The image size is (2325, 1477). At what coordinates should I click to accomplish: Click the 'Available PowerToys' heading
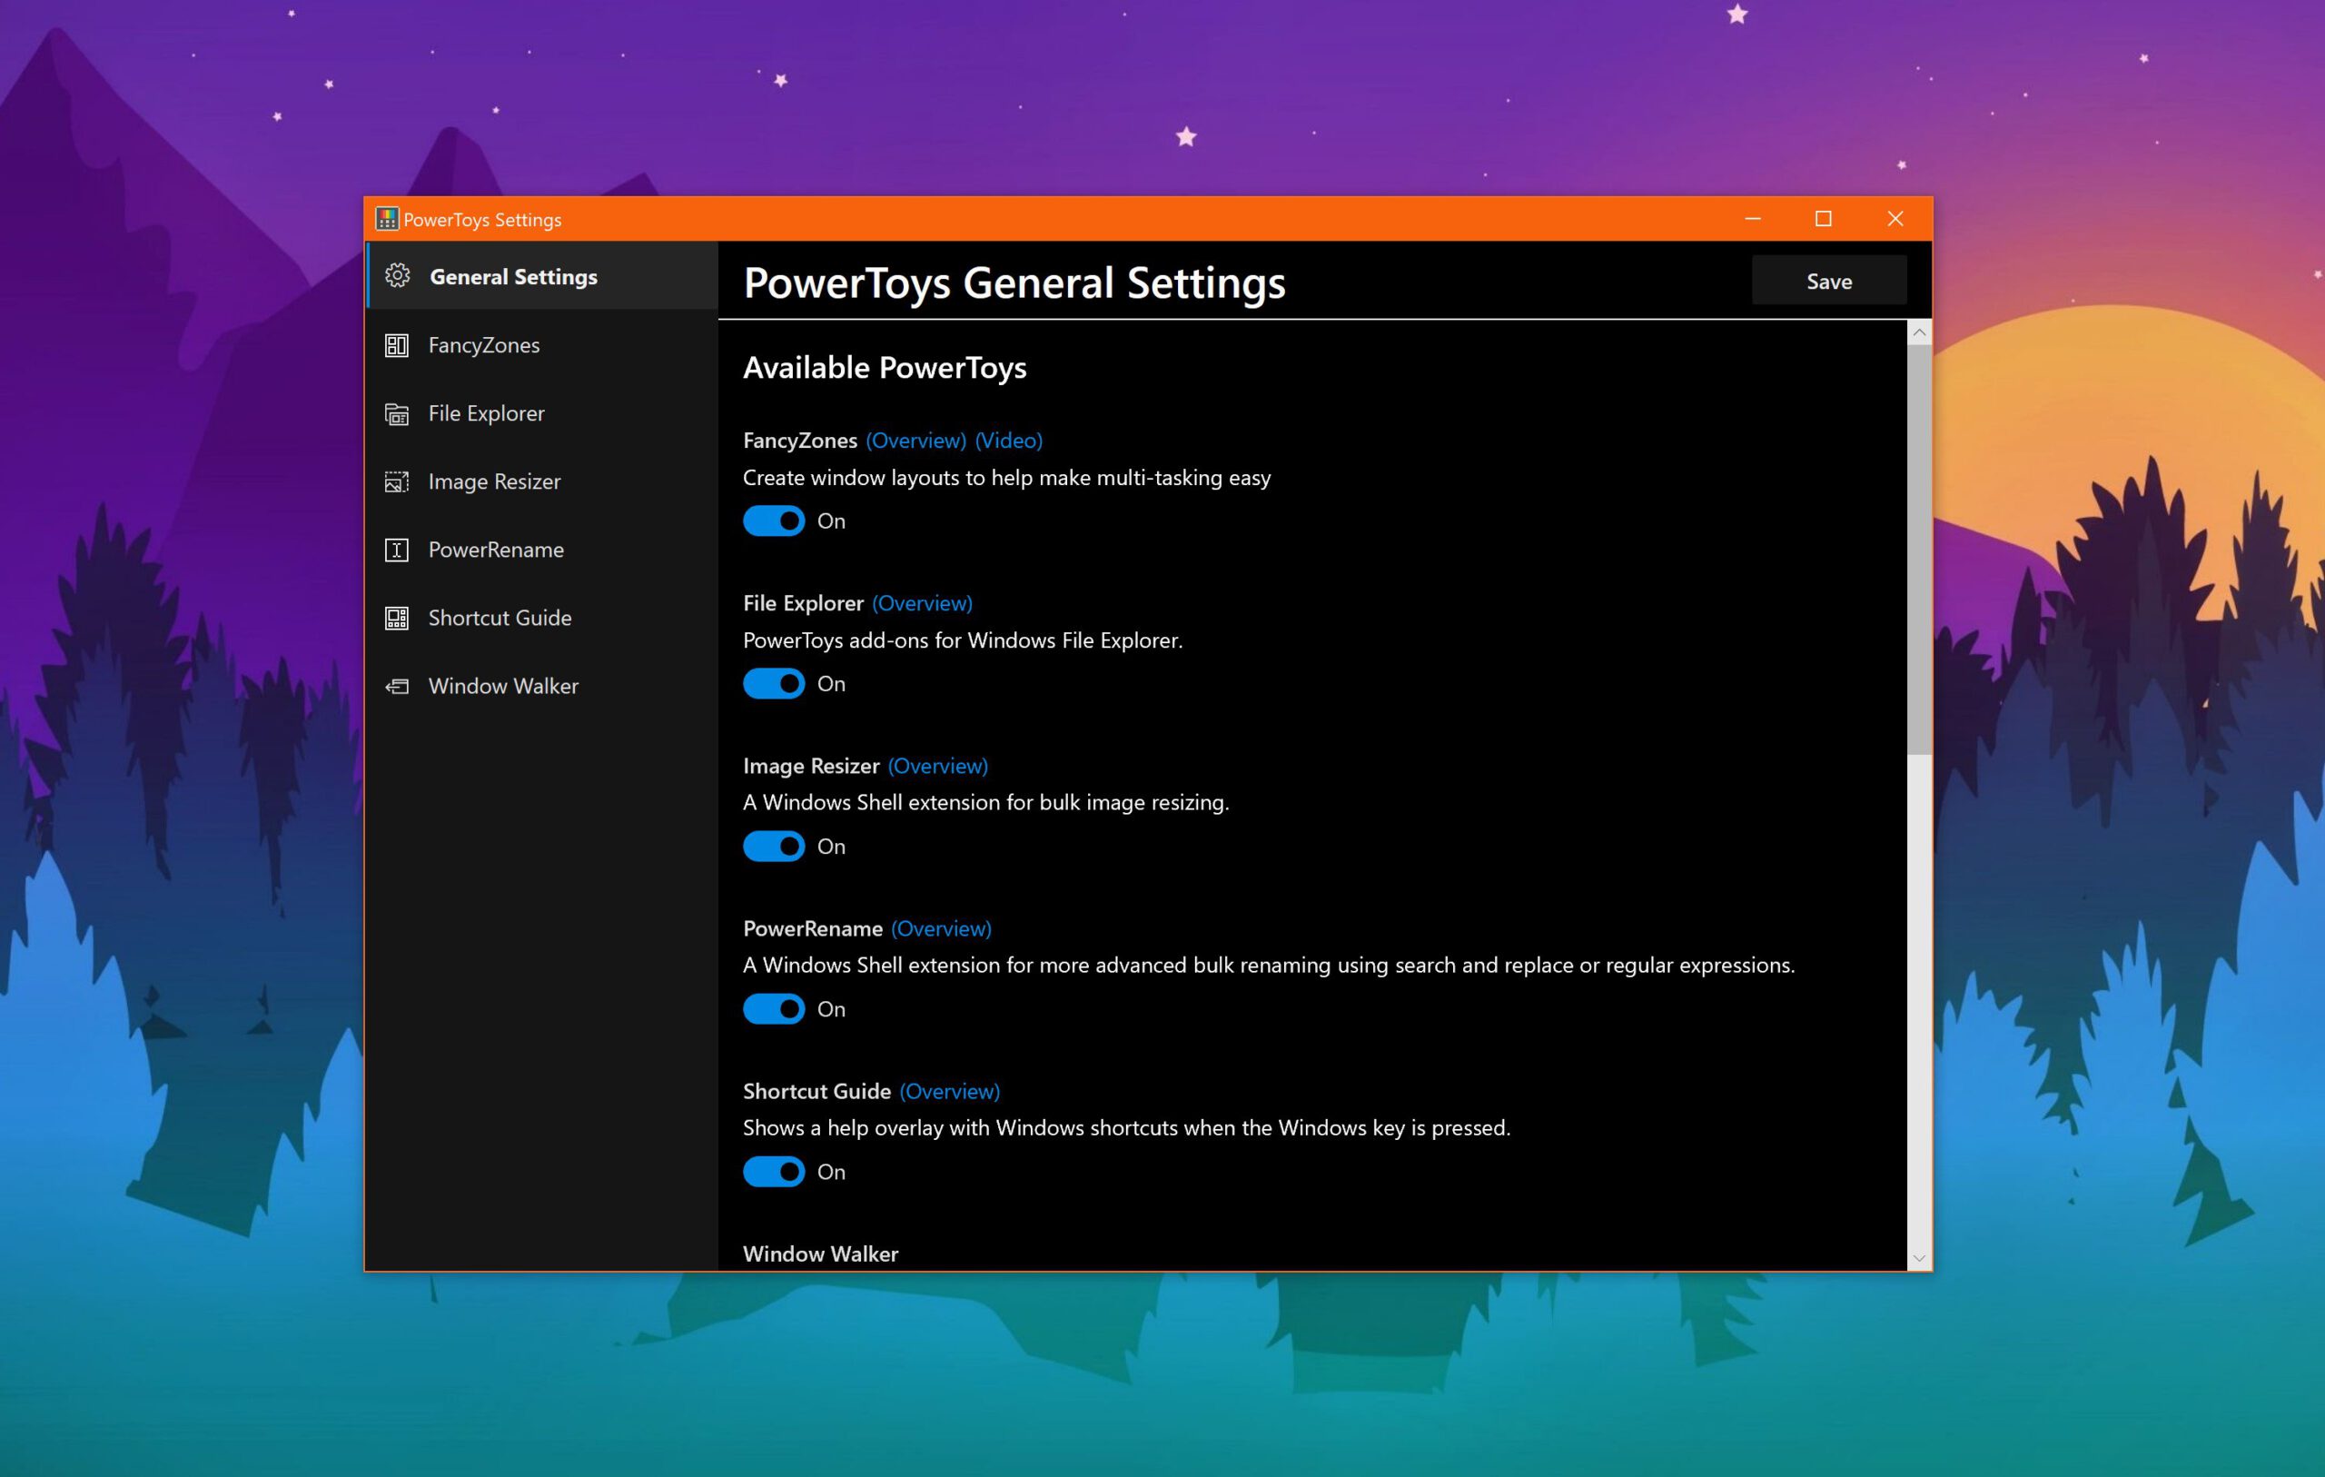click(x=885, y=368)
